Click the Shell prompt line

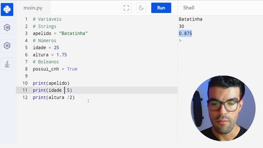coord(180,41)
